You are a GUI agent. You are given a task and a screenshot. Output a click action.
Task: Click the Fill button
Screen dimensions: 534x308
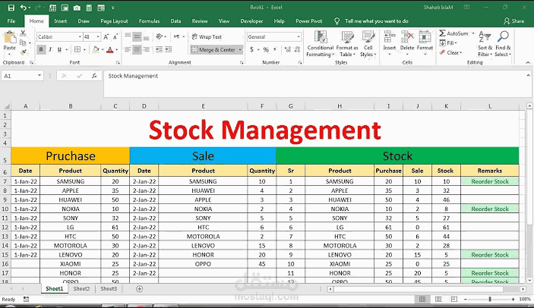click(x=448, y=43)
